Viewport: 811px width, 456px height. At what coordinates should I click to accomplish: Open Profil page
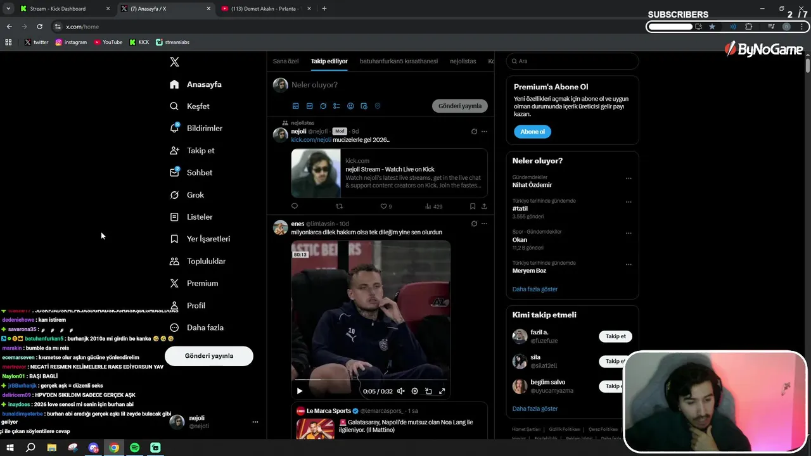pyautogui.click(x=187, y=305)
